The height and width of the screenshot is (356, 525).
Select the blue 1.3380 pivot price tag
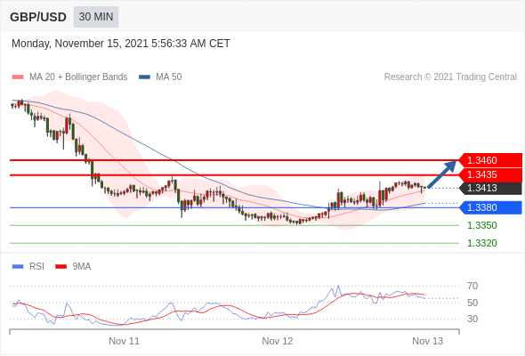tap(489, 207)
